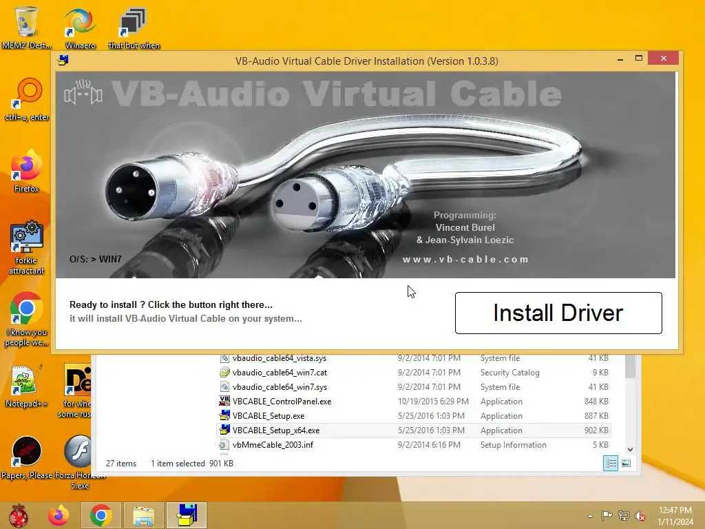Click the Start ornament button on taskbar
Viewport: 705px width, 529px height.
click(x=18, y=515)
